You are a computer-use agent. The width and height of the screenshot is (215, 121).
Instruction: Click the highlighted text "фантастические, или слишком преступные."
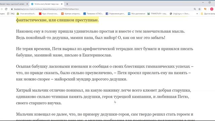click(57, 20)
